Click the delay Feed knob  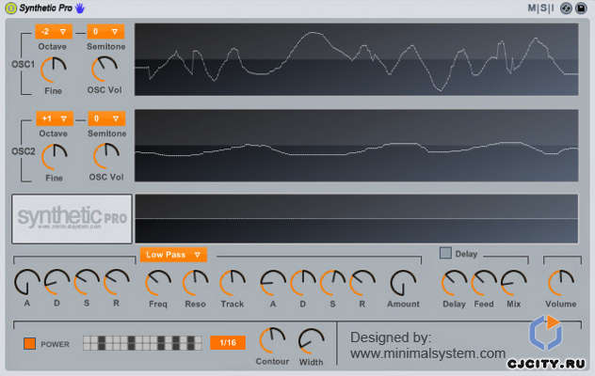click(484, 283)
